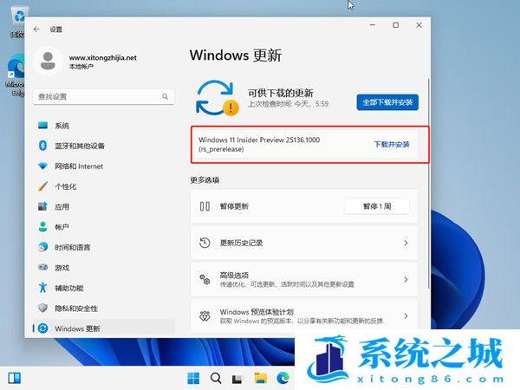Click the pause icon beside 暂停更新

[205, 206]
